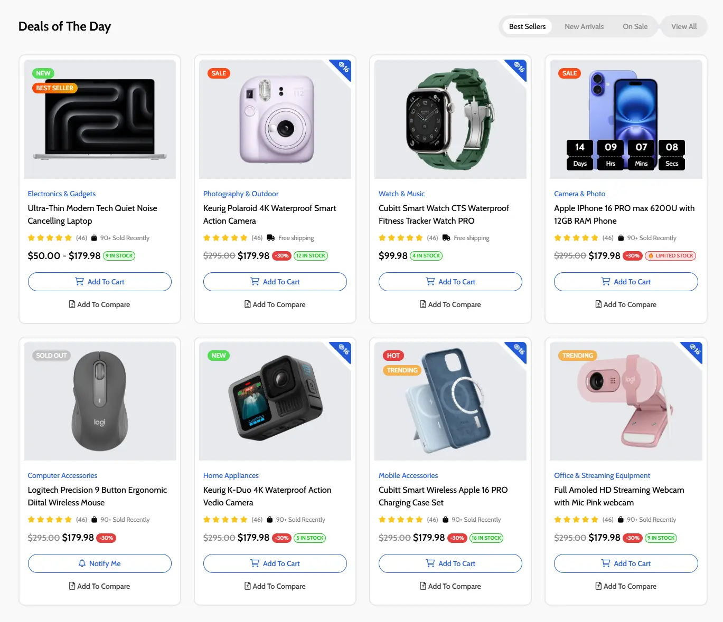Click compare icon under the Ultra-Thin Laptop
The height and width of the screenshot is (622, 723).
(72, 304)
